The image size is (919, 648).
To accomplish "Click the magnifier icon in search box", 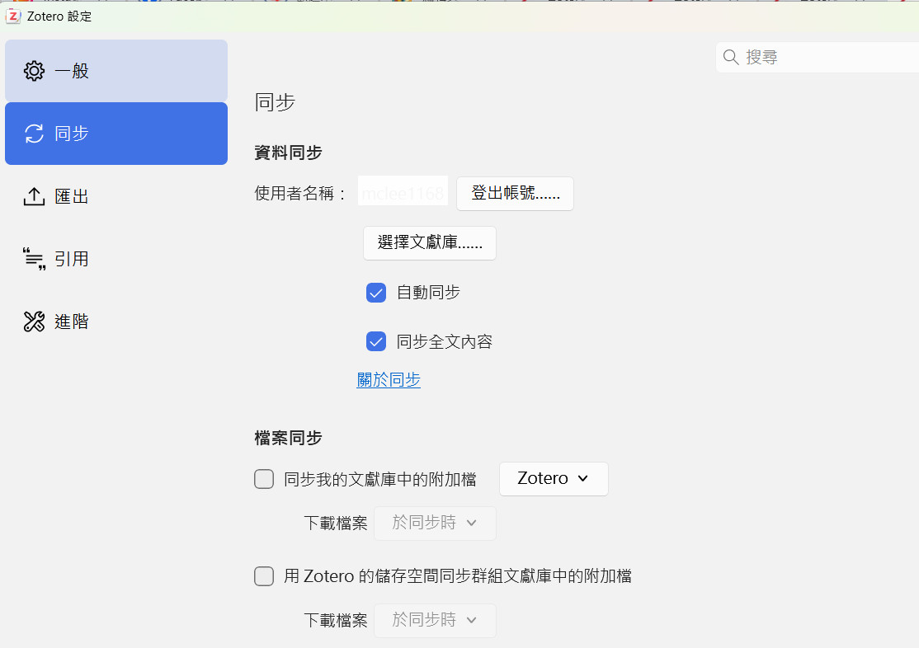I will point(731,57).
